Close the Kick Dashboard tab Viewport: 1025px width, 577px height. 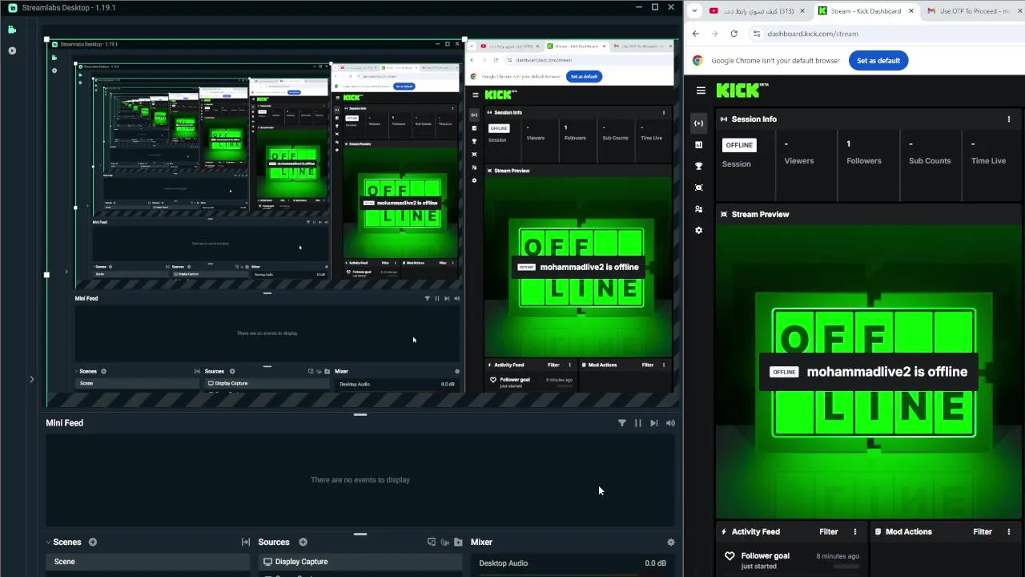click(910, 11)
